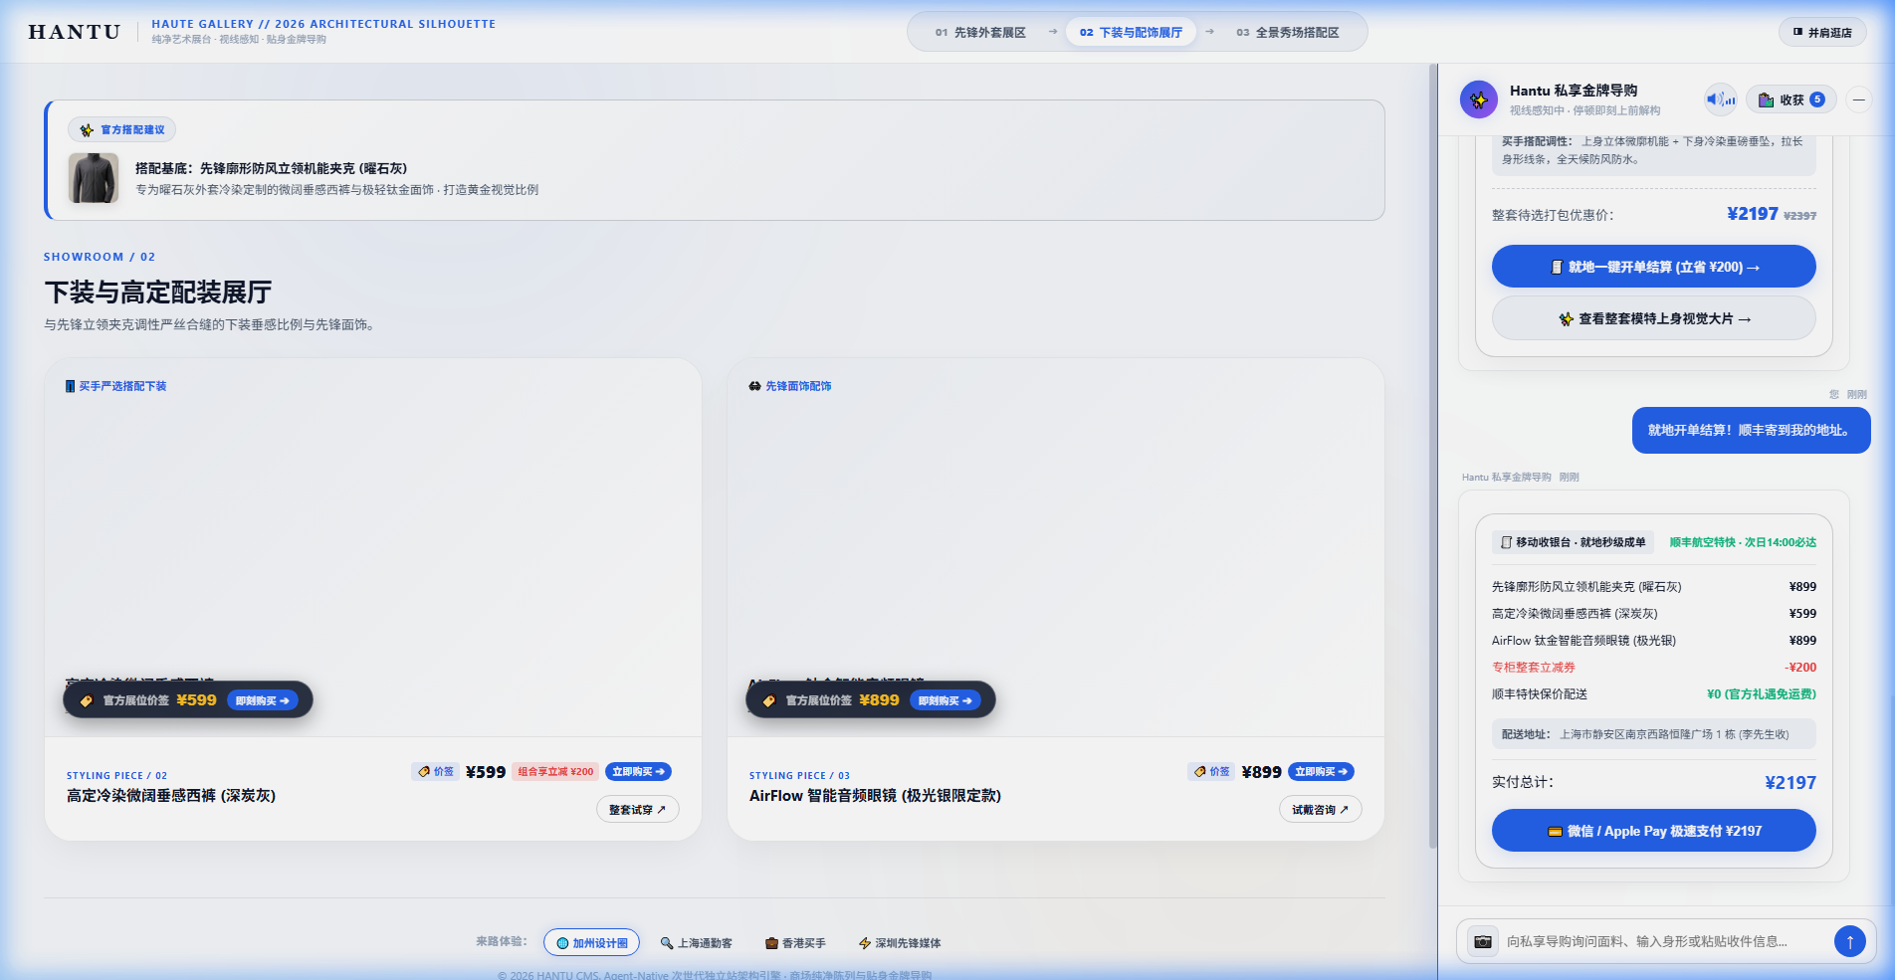Click 立即购买 beside ¥899 glasses

click(1321, 771)
